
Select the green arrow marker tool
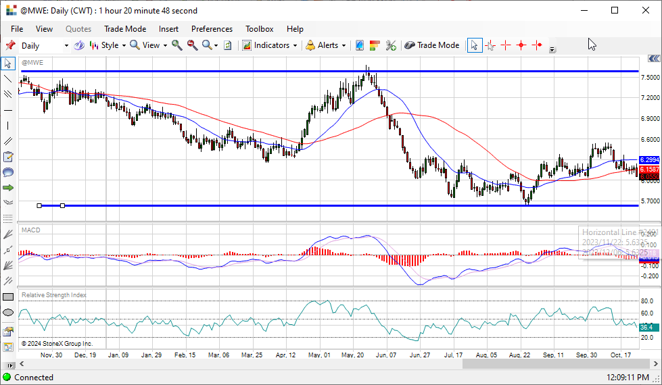7,188
